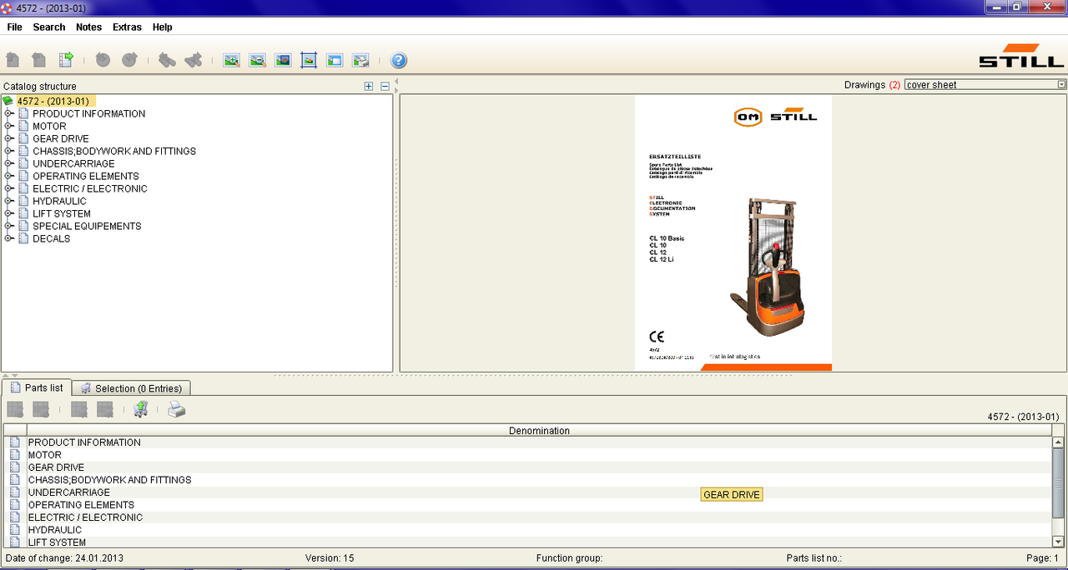Open the blue help question mark
Viewport: 1068px width, 570px height.
click(x=399, y=60)
